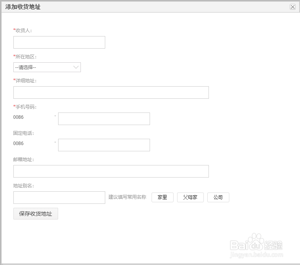Choose the 家里 alias button

(x=163, y=197)
